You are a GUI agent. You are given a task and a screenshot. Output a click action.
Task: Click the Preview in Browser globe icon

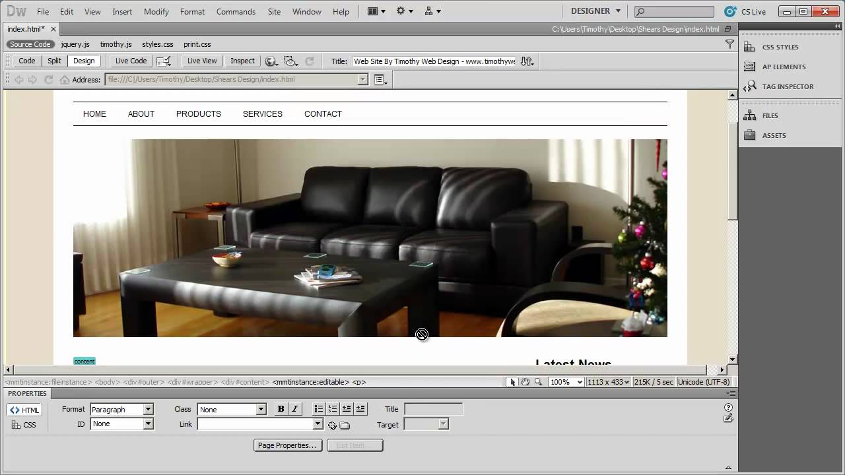coord(271,61)
